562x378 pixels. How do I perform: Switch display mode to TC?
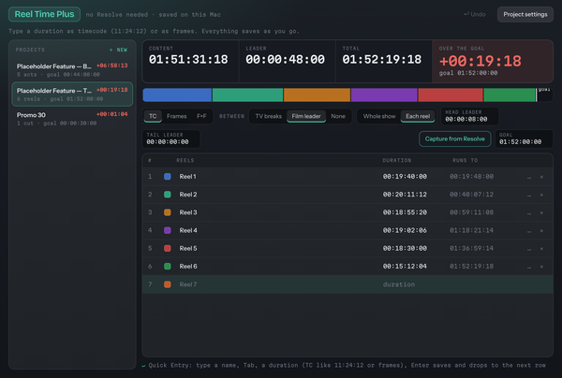point(153,116)
